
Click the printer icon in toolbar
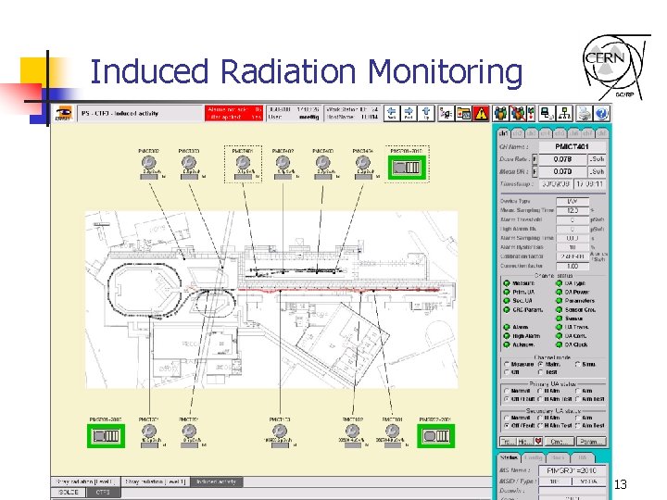pyautogui.click(x=584, y=114)
